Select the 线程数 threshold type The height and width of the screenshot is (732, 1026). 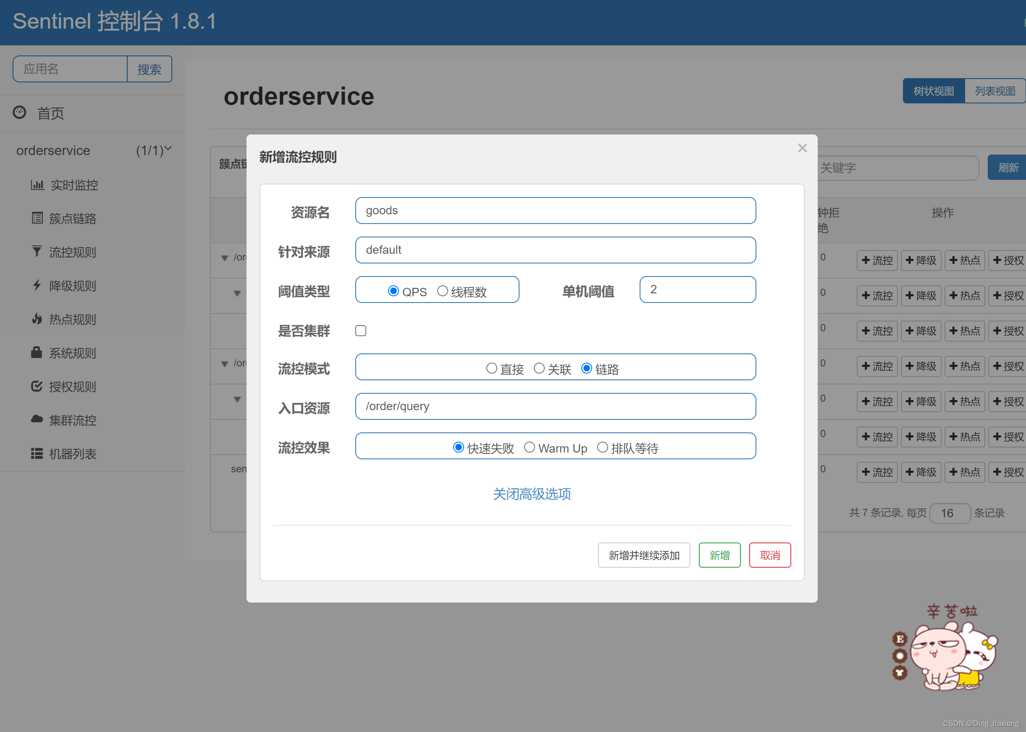(x=443, y=291)
